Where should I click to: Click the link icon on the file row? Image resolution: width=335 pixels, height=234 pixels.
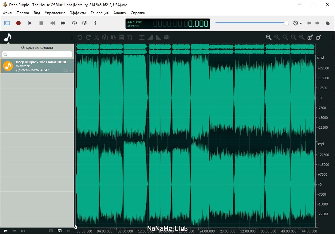pos(65,70)
